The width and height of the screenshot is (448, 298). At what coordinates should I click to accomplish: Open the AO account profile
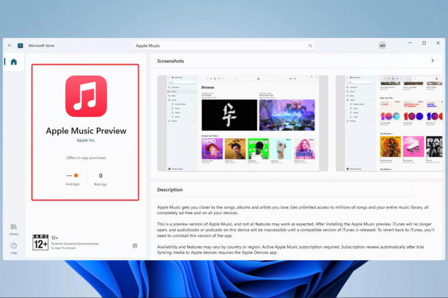[x=382, y=45]
